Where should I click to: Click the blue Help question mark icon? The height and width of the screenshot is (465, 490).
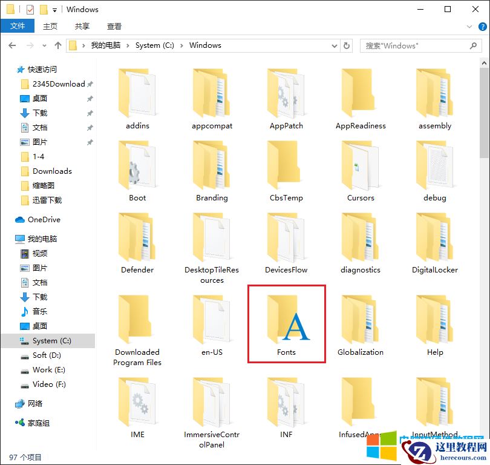482,26
